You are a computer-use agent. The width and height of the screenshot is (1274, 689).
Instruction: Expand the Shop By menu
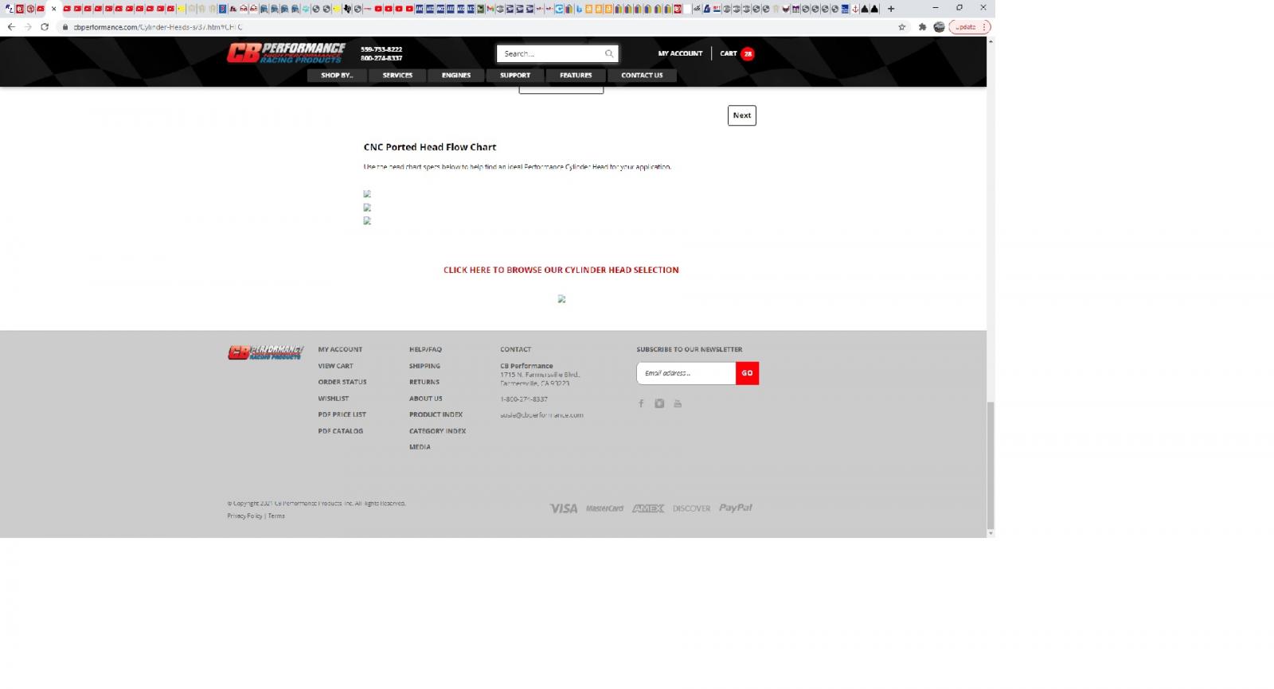pyautogui.click(x=336, y=76)
